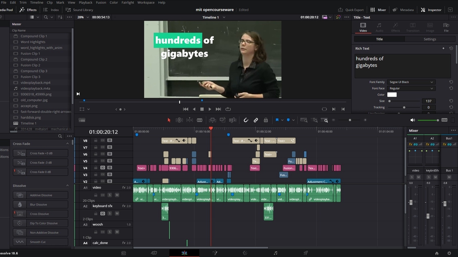Open the Playback menu
Image resolution: width=458 pixels, height=257 pixels.
(85, 2)
